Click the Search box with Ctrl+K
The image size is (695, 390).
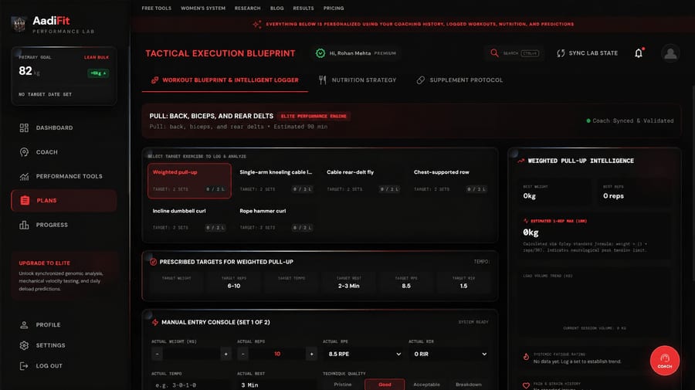[514, 53]
